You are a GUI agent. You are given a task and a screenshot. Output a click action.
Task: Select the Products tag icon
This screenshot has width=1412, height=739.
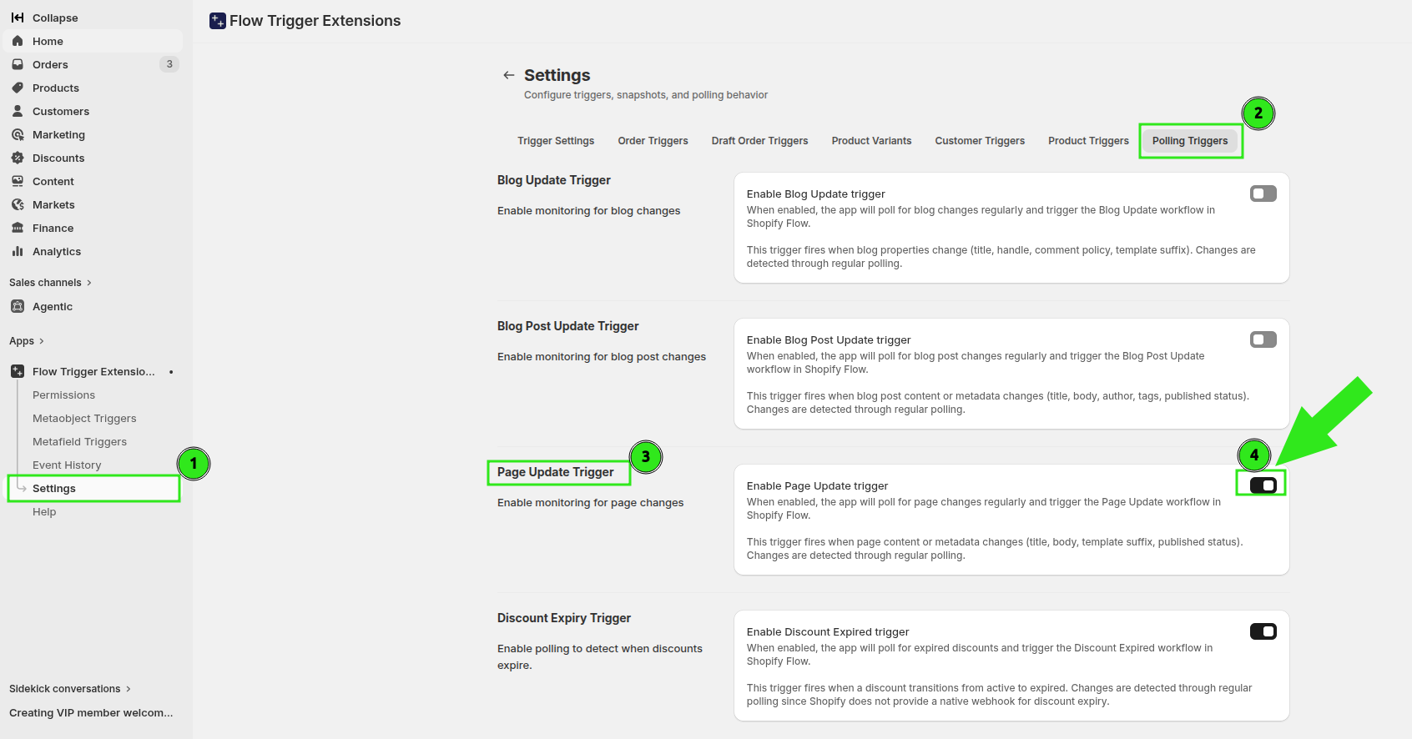click(18, 88)
